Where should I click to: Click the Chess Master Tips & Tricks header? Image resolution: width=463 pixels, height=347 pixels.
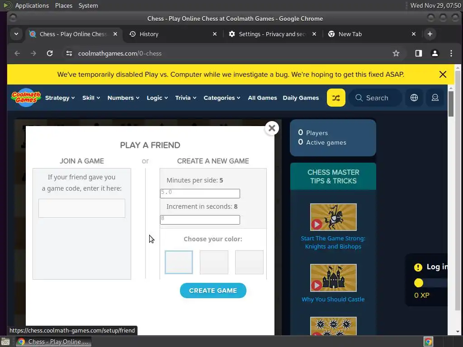click(333, 177)
